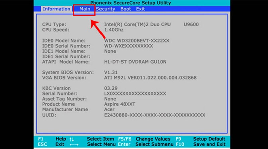Viewport: 268px width, 149px height.
Task: Click the IDE0 Serial Number value WD-WXEXXXXXXXXX
Action: 129,46
